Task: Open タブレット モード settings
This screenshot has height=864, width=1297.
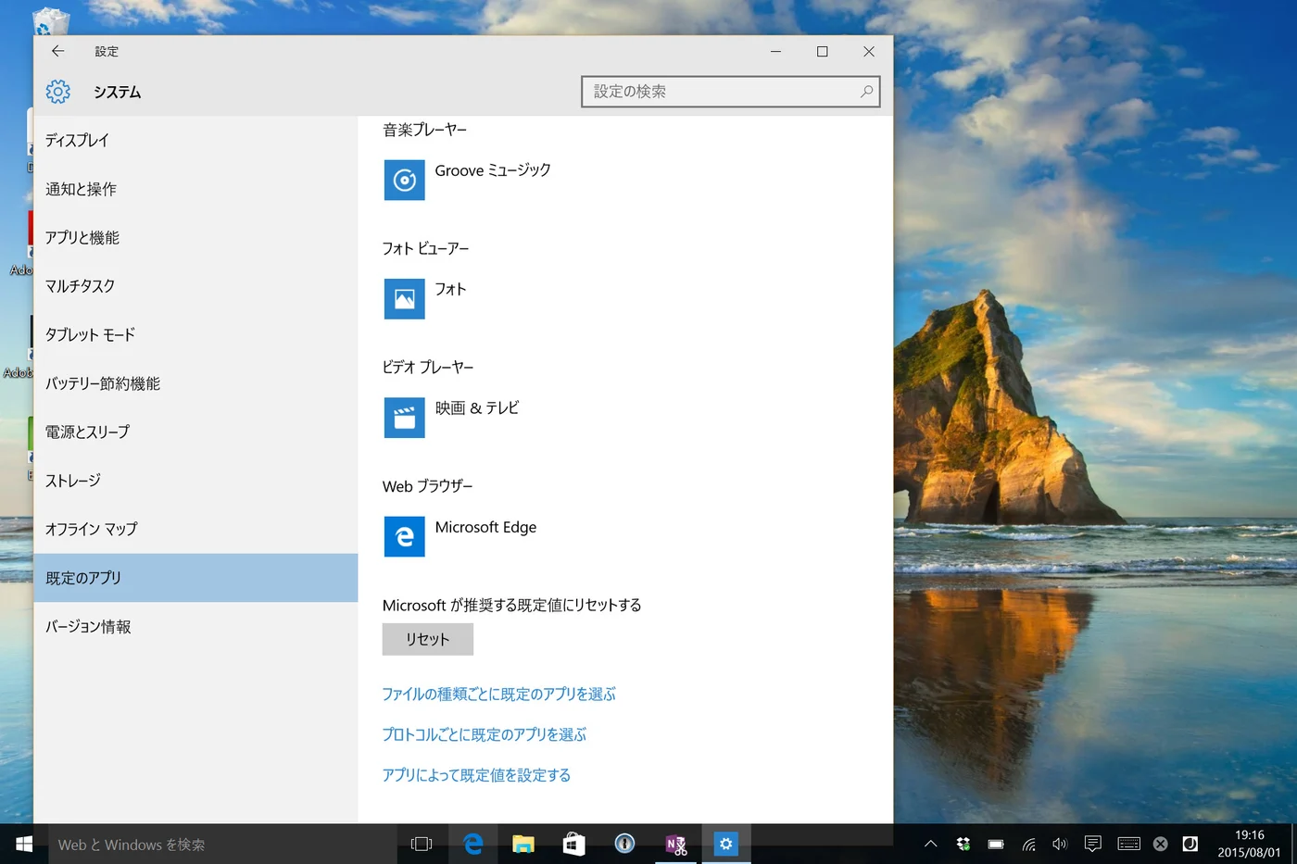Action: click(195, 334)
